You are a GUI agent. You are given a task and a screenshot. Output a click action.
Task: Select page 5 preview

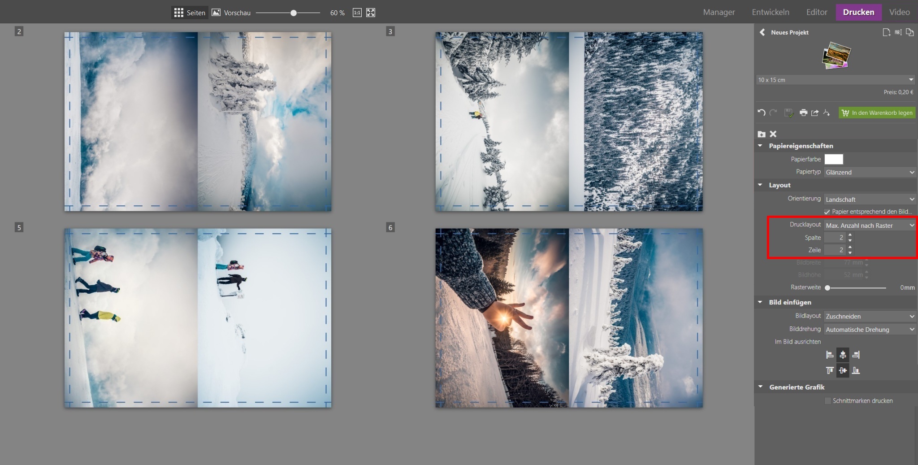pos(198,318)
